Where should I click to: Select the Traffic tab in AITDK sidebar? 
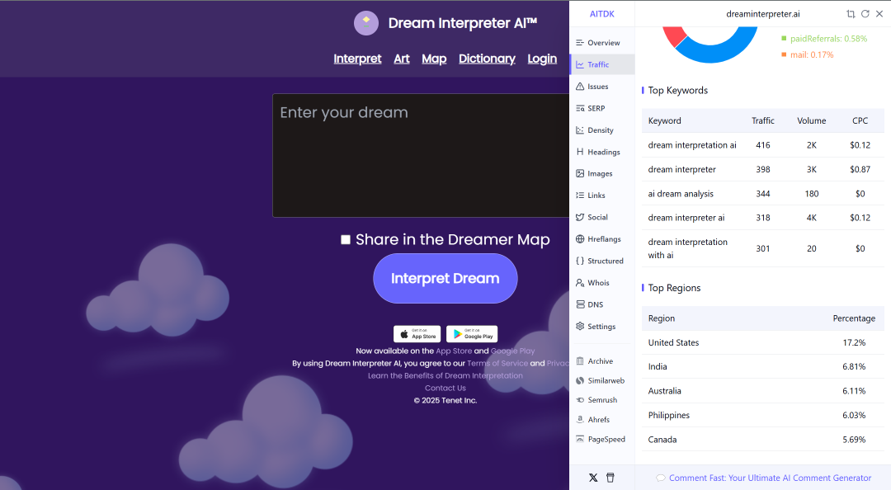click(601, 64)
